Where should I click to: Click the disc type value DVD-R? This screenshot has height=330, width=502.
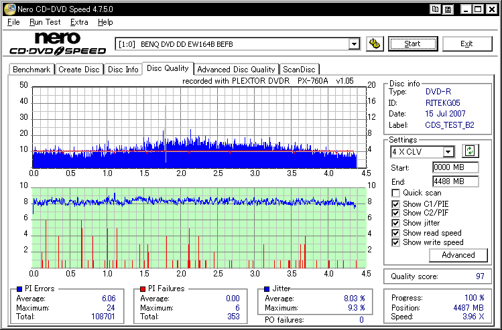pos(438,92)
